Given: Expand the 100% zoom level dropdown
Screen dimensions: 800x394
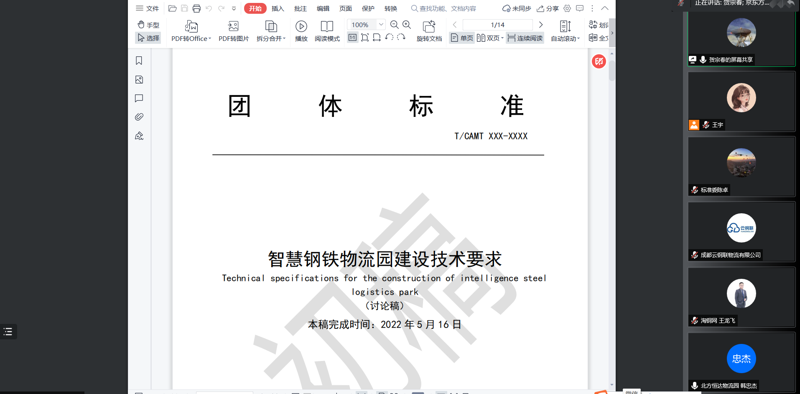Looking at the screenshot, I should (381, 25).
